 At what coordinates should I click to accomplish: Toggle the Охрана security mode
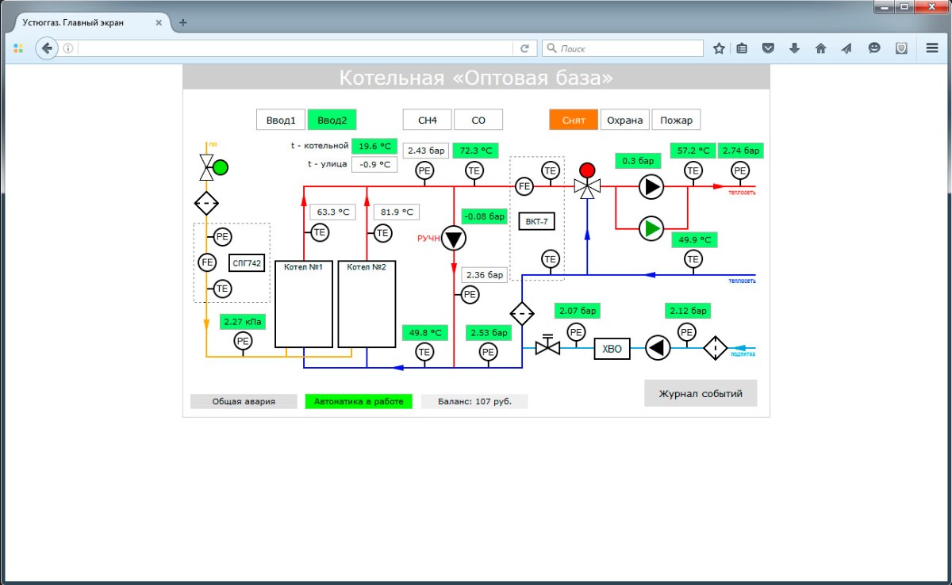pyautogui.click(x=624, y=120)
